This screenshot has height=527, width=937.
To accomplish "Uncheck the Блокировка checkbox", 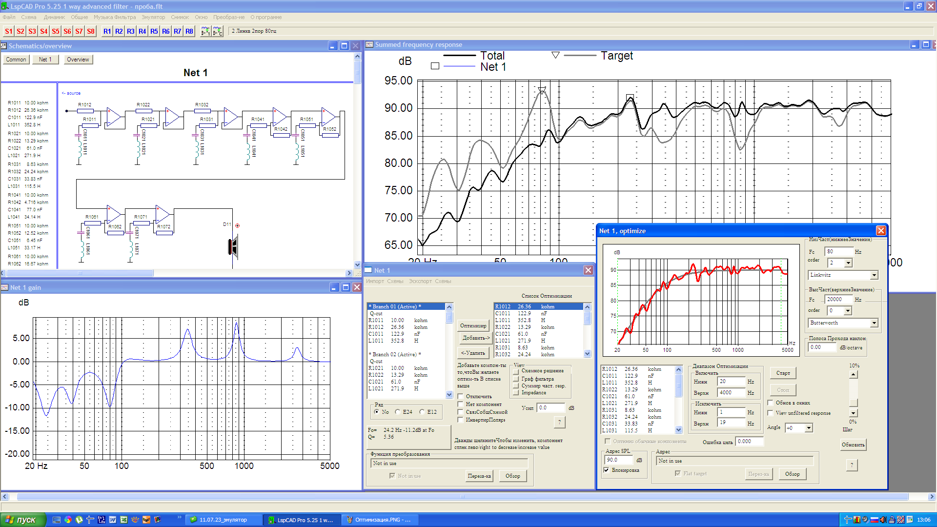I will 607,470.
